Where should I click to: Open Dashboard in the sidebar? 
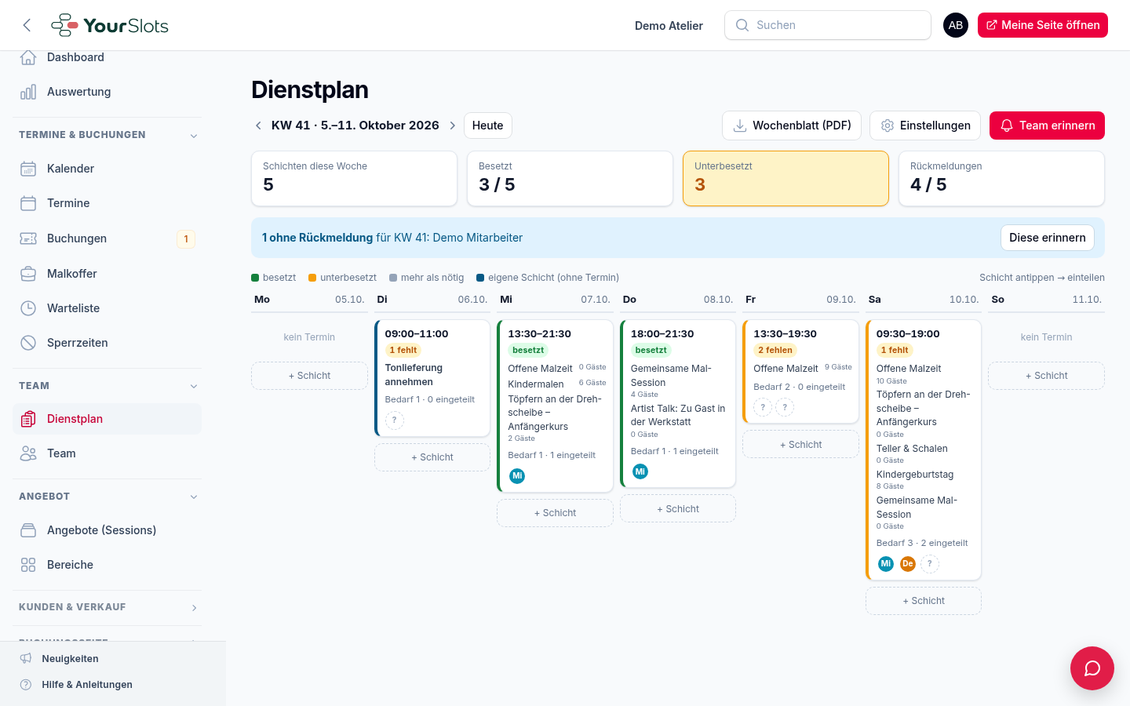click(x=107, y=57)
